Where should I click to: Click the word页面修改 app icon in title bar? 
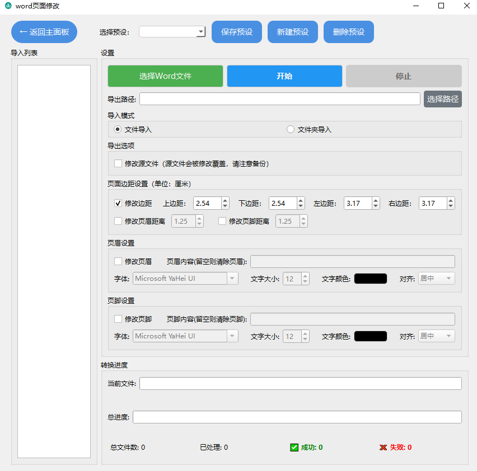[x=8, y=6]
